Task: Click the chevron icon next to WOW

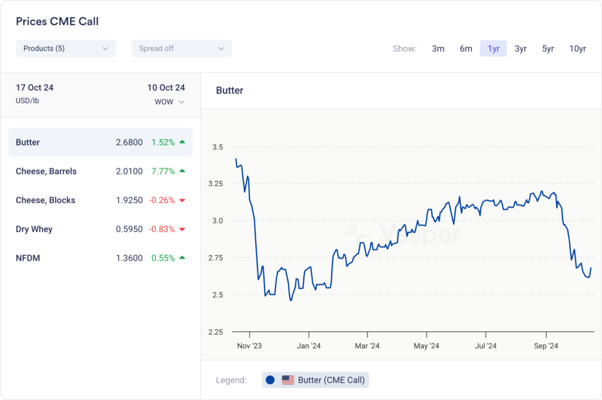Action: (x=182, y=102)
